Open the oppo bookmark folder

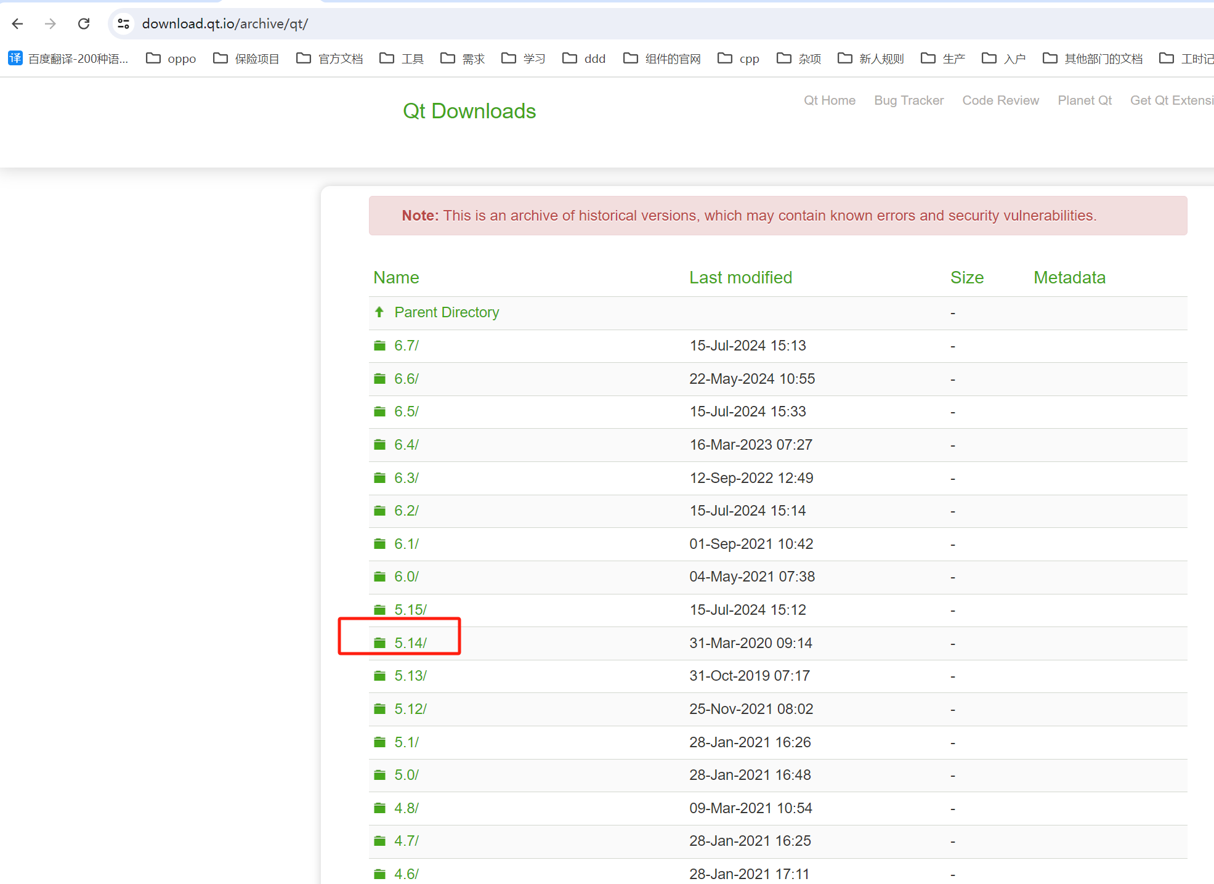171,59
